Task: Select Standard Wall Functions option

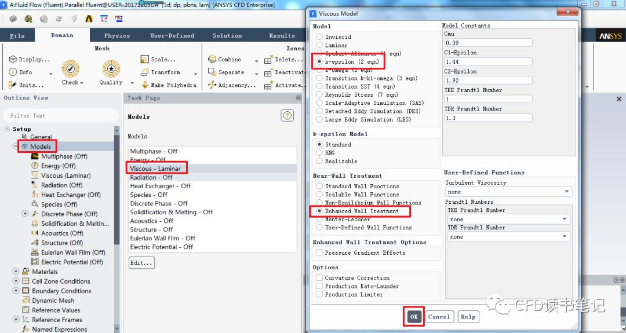Action: pyautogui.click(x=319, y=186)
